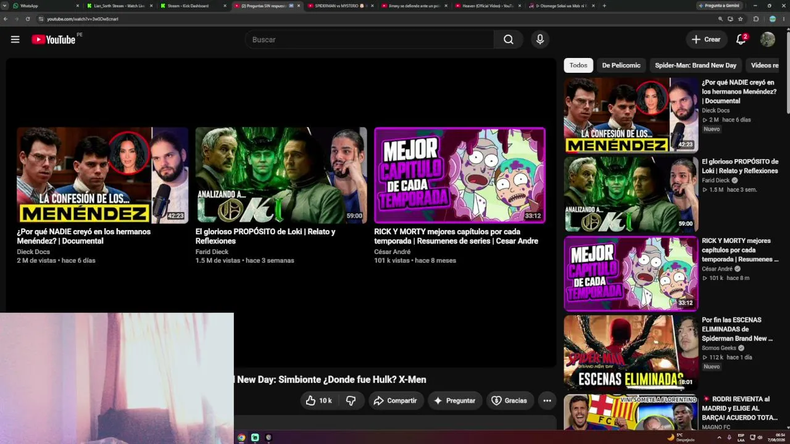
Task: Select the Videos re... filter chip
Action: (x=764, y=65)
